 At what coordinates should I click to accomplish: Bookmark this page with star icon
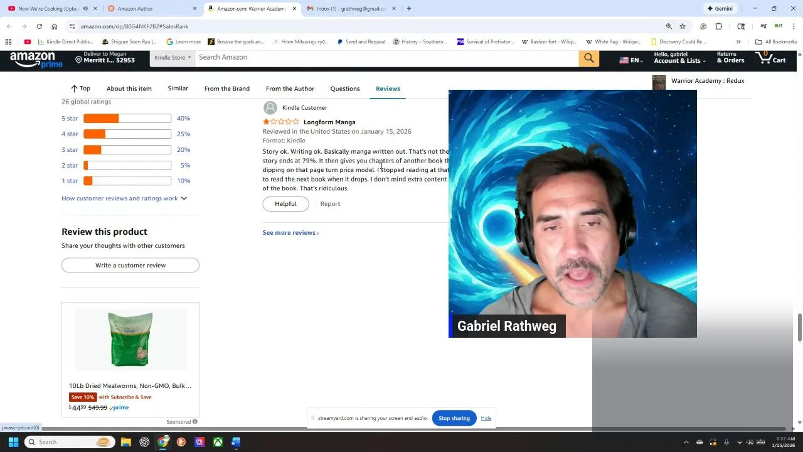(683, 26)
